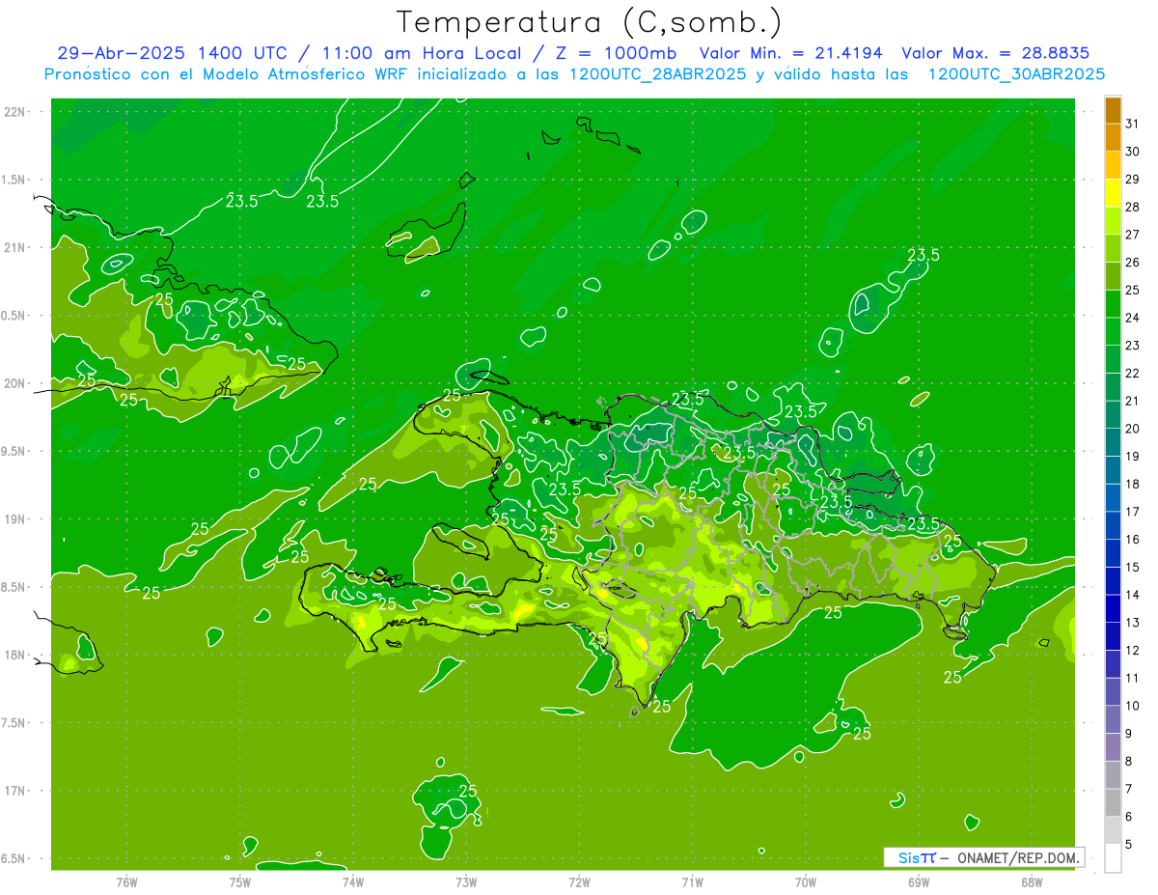The width and height of the screenshot is (1158, 895).
Task: Click the SisTT - ONAMET/REP.DOM. logo box
Action: pyautogui.click(x=983, y=857)
